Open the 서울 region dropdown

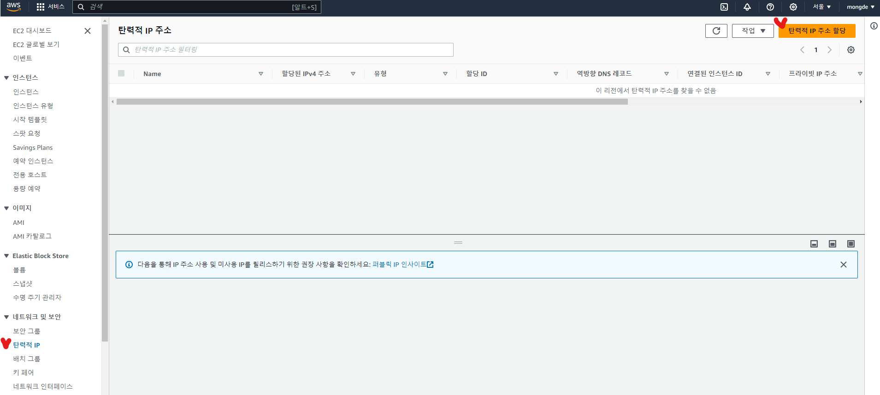821,7
